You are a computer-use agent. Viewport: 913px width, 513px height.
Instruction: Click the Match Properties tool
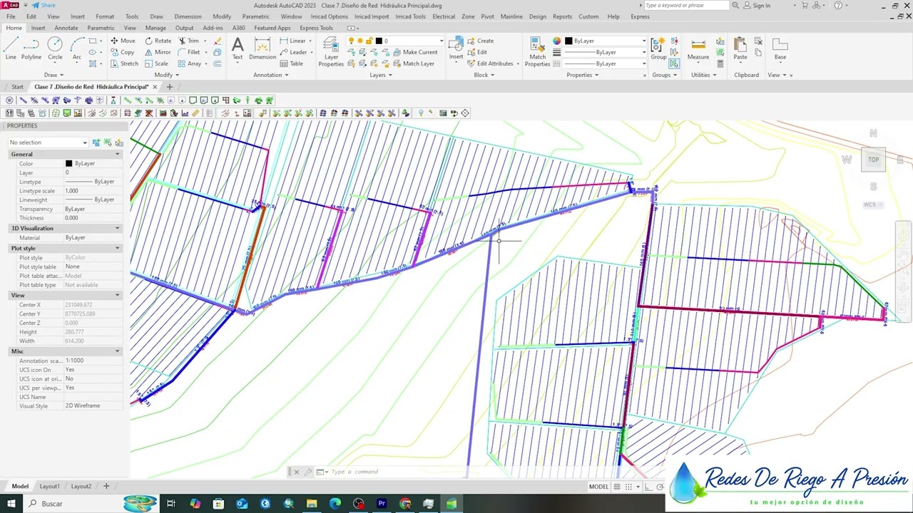pyautogui.click(x=537, y=51)
